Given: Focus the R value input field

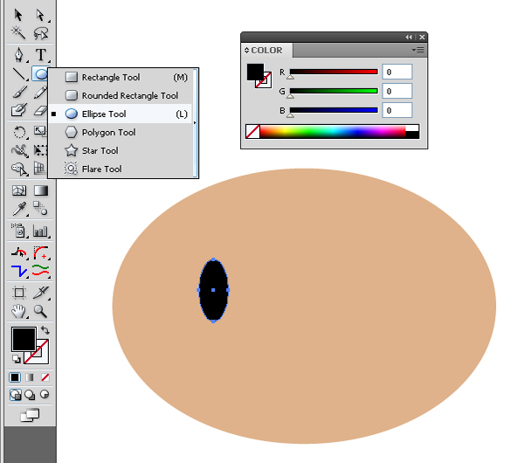Looking at the screenshot, I should (397, 72).
